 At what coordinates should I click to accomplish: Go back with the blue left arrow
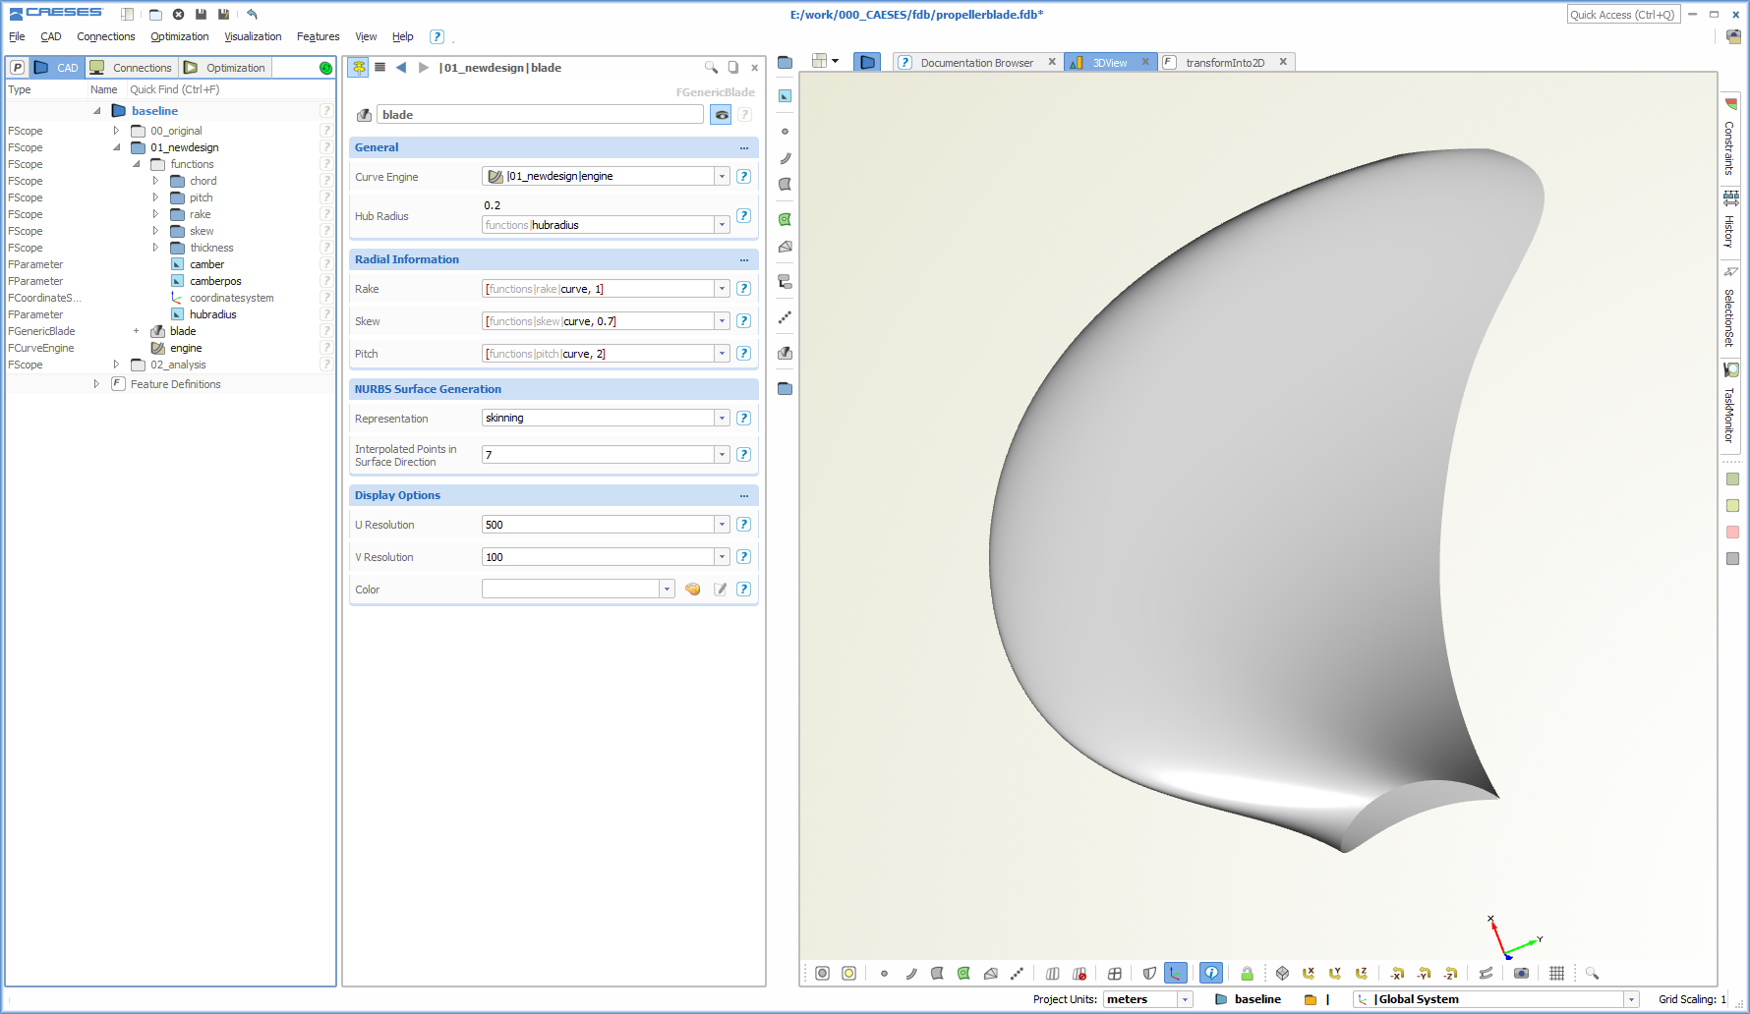tap(401, 67)
